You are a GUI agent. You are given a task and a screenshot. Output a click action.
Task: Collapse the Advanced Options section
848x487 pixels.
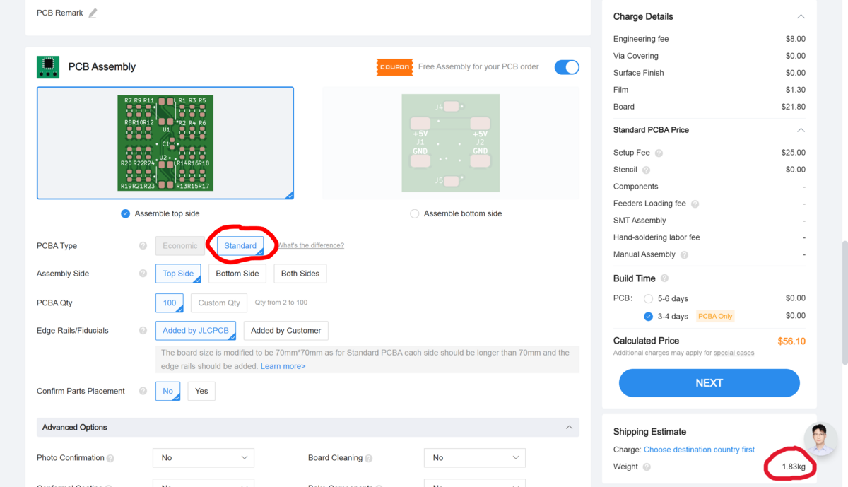pyautogui.click(x=570, y=428)
